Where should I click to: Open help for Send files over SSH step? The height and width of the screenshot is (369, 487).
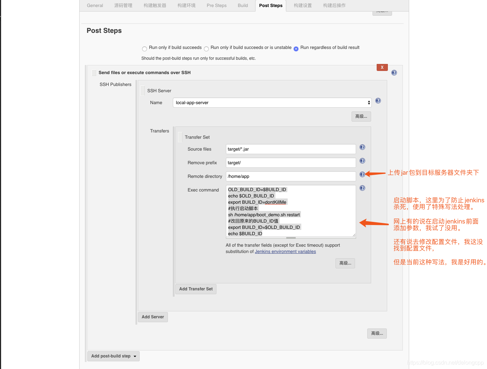(394, 73)
